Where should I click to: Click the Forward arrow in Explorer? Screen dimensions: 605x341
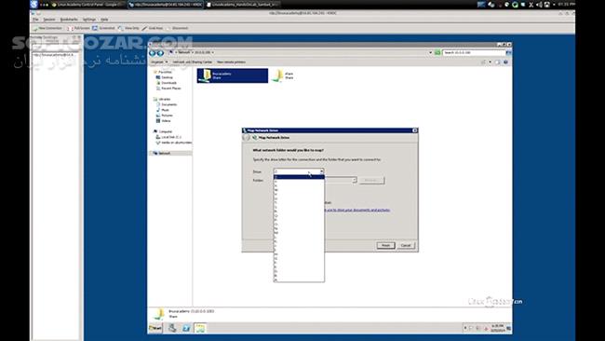point(160,53)
